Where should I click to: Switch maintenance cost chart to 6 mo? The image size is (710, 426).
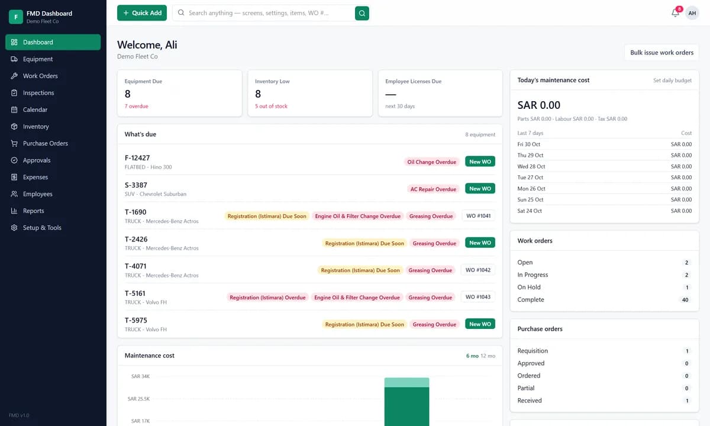[472, 356]
